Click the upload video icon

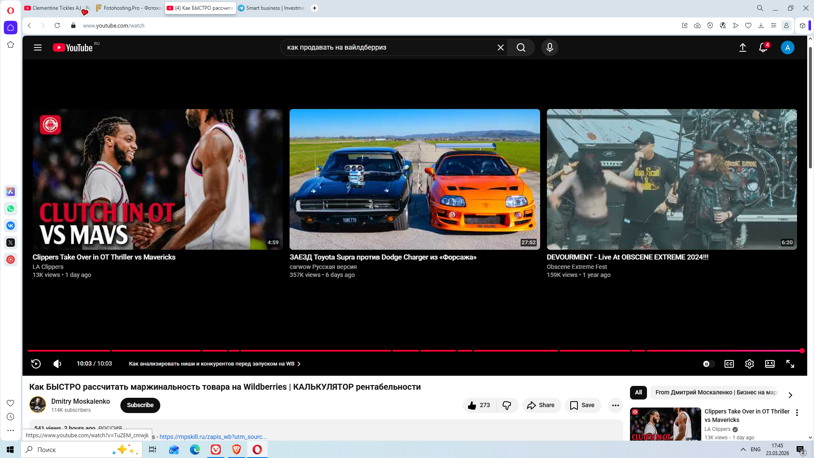click(x=742, y=47)
